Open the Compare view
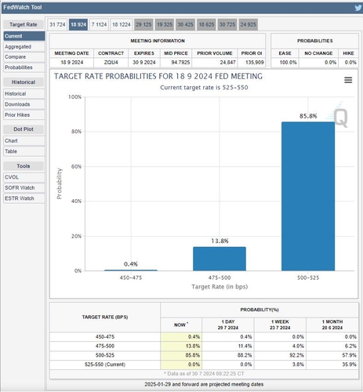The width and height of the screenshot is (363, 392). coord(24,57)
